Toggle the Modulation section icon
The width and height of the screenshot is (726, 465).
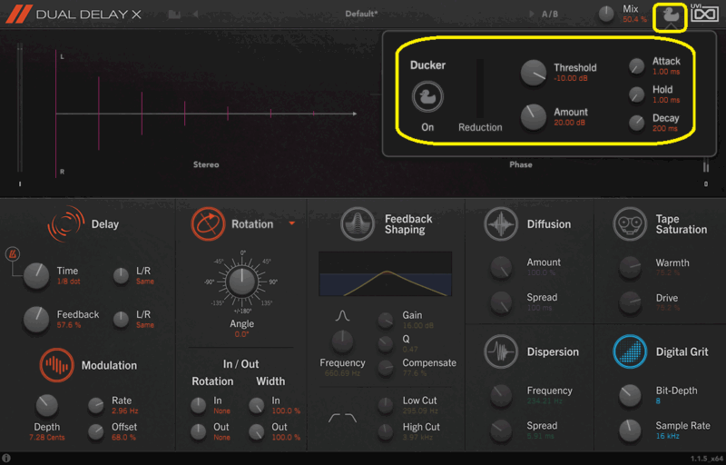click(56, 365)
